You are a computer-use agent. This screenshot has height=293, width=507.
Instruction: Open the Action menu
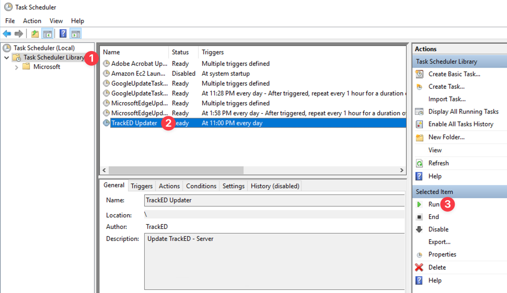32,21
